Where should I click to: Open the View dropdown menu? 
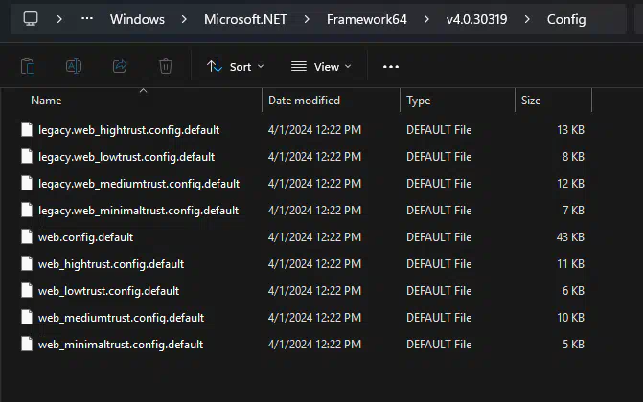[x=321, y=67]
